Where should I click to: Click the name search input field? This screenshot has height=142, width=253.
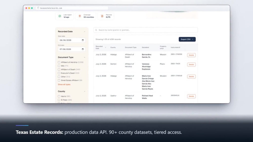[x=145, y=30]
